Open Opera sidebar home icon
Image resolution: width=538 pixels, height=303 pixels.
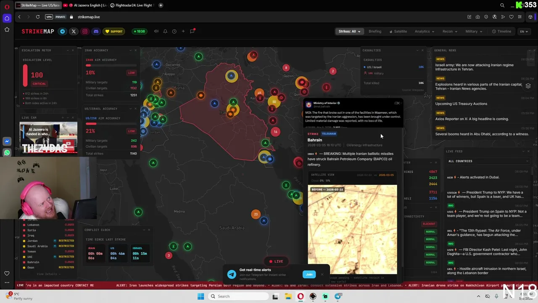[x=7, y=18]
